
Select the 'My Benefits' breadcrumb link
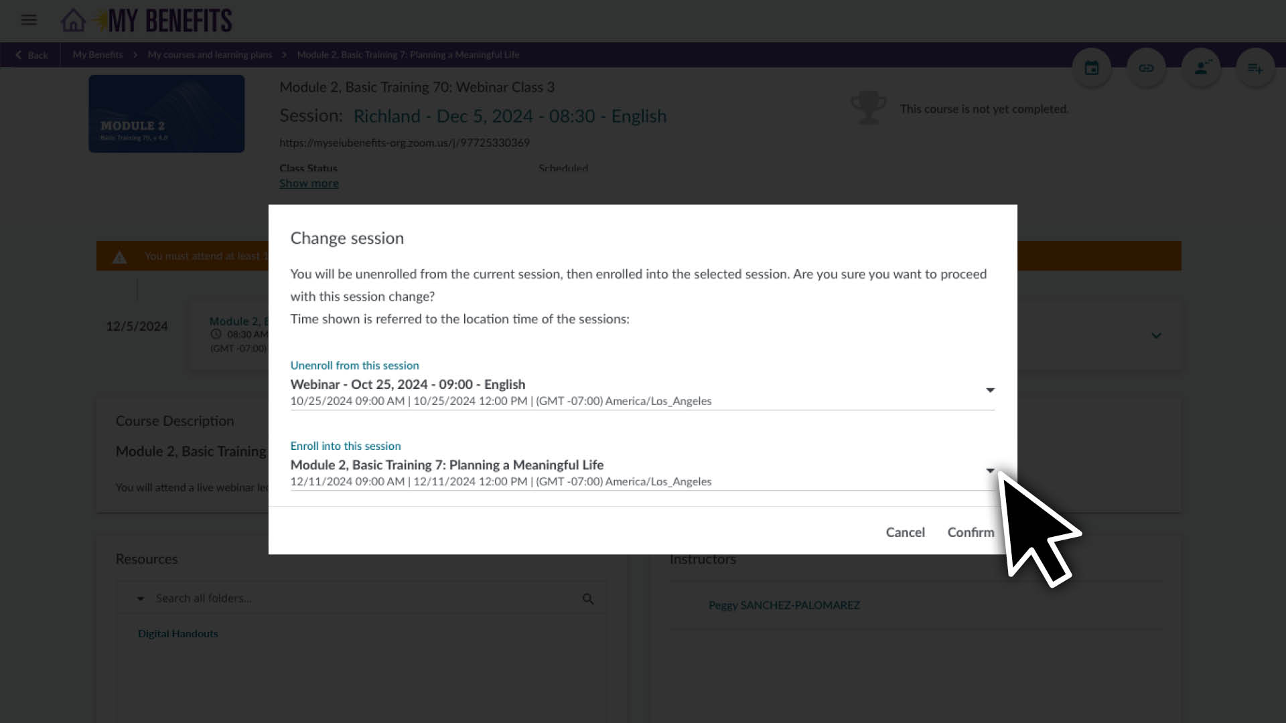(x=98, y=54)
